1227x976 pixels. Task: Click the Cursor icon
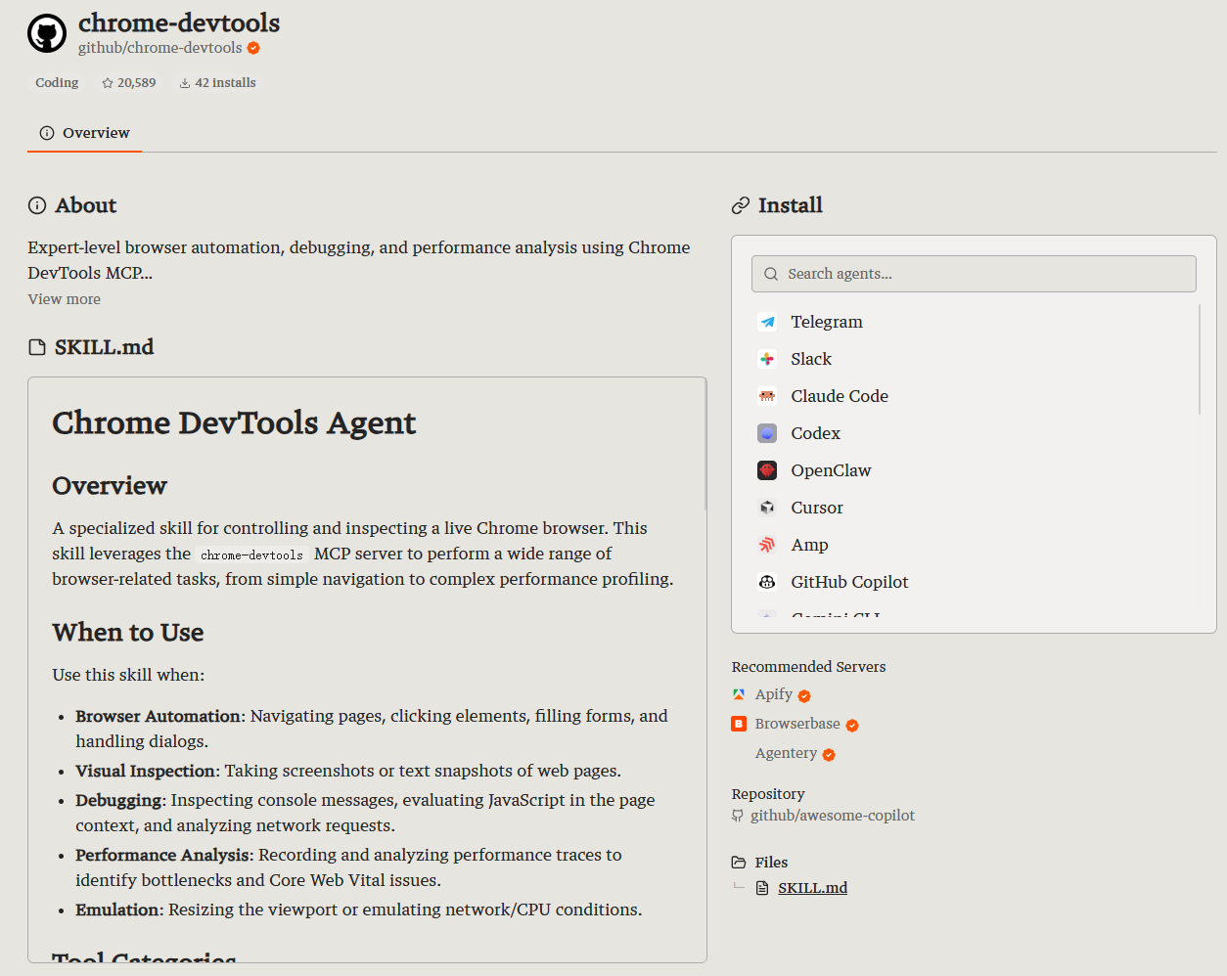tap(767, 508)
